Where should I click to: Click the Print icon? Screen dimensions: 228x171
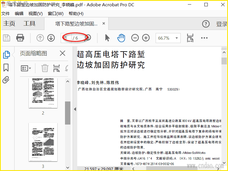click(20, 38)
